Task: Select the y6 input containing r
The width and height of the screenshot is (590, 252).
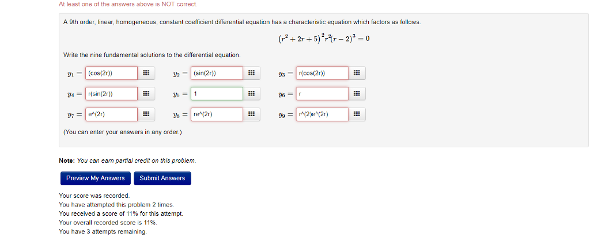Action: click(322, 94)
